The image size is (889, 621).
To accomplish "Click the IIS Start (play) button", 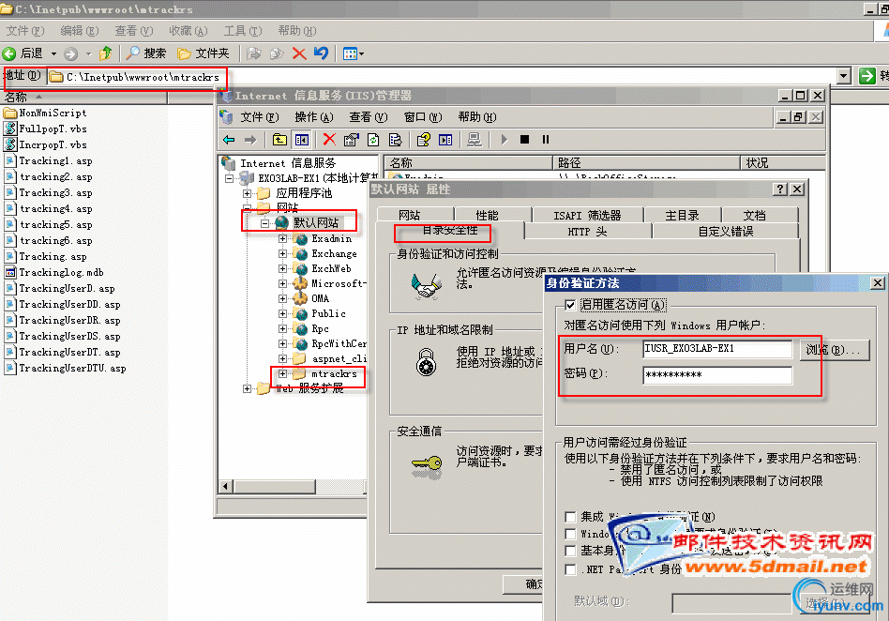I will pyautogui.click(x=504, y=140).
